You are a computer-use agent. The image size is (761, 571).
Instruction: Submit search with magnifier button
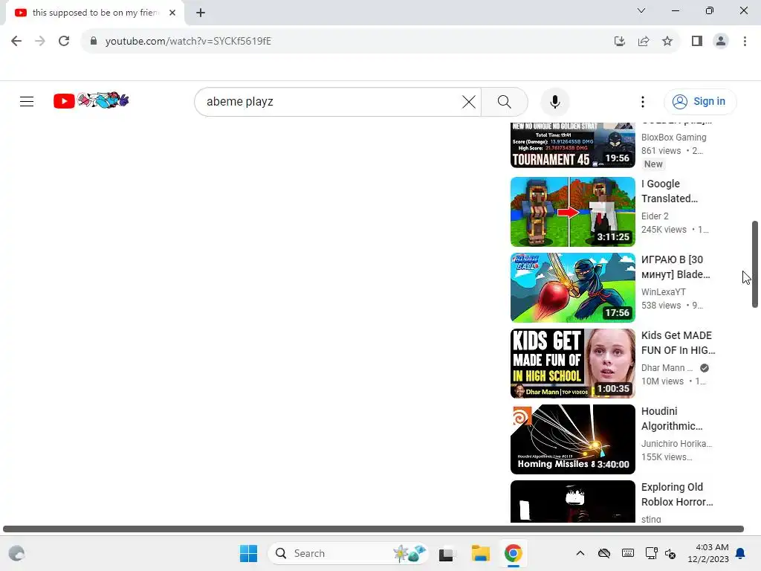[x=505, y=101]
